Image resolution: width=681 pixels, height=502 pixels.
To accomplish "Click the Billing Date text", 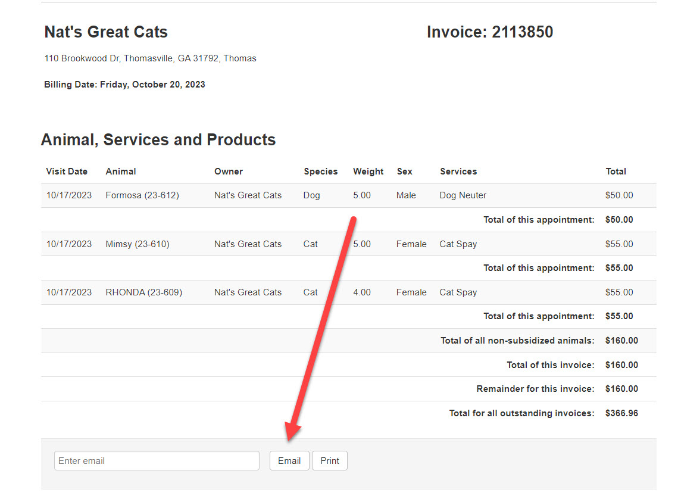I will click(124, 85).
